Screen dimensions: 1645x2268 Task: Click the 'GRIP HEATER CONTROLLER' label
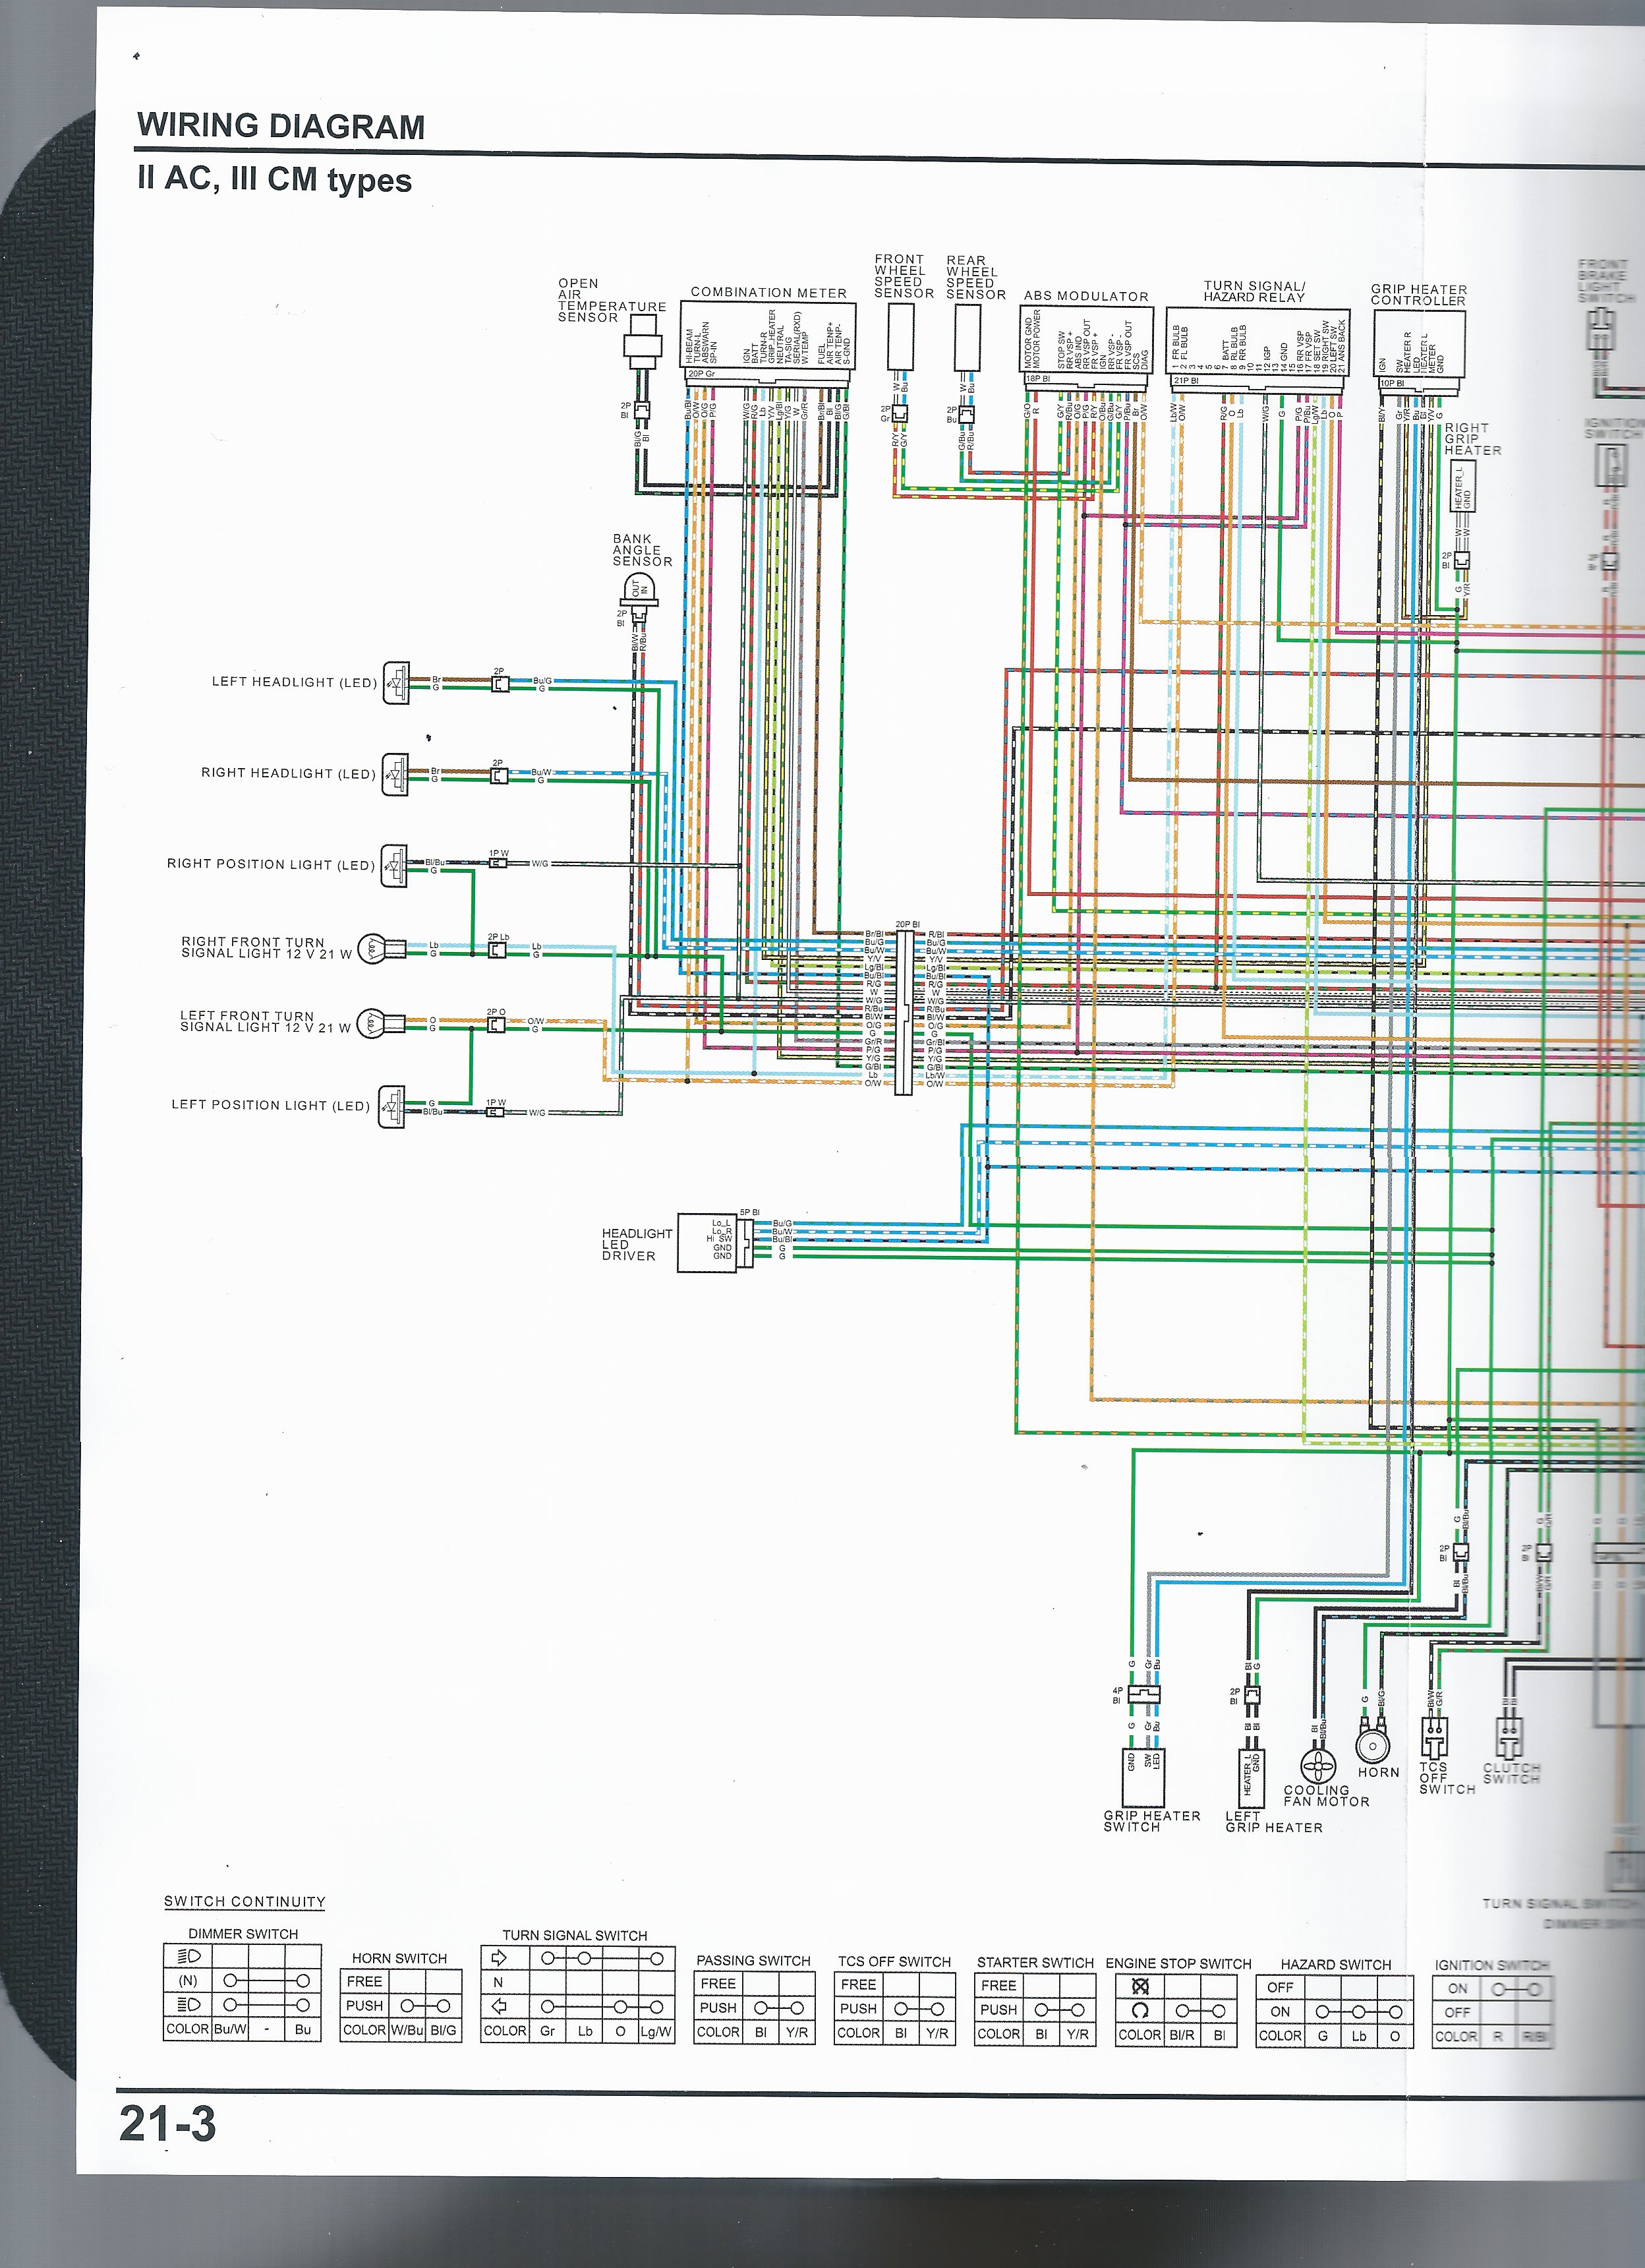click(1418, 295)
